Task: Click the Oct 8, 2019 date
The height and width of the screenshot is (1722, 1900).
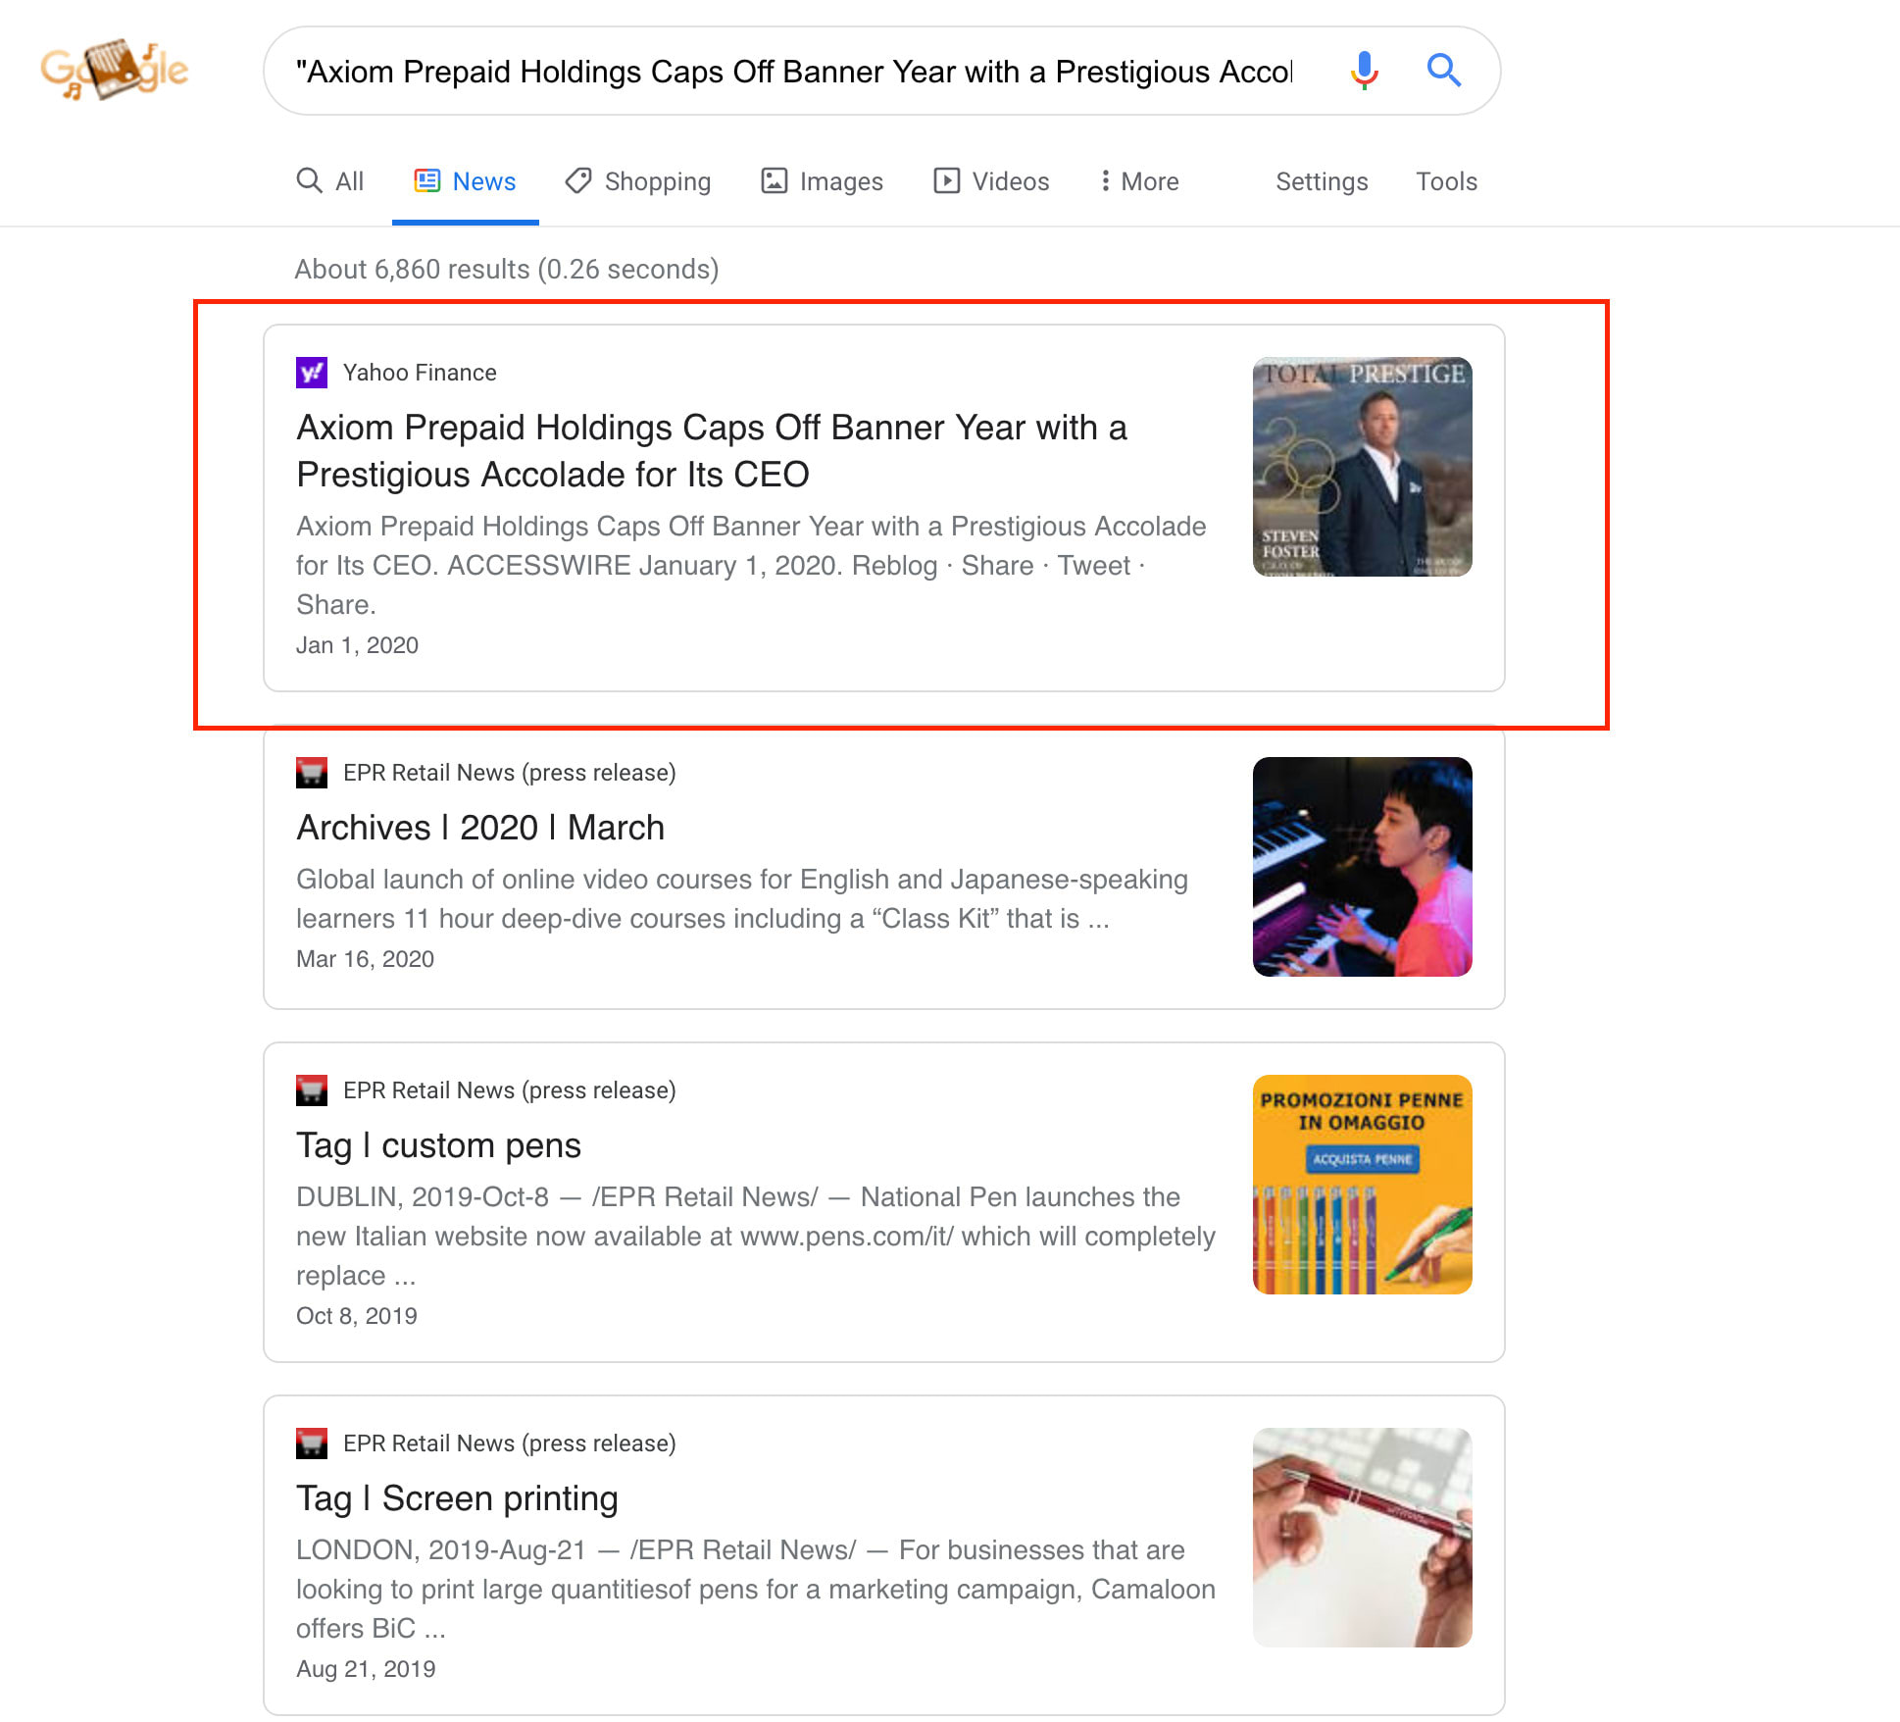Action: tap(357, 1316)
